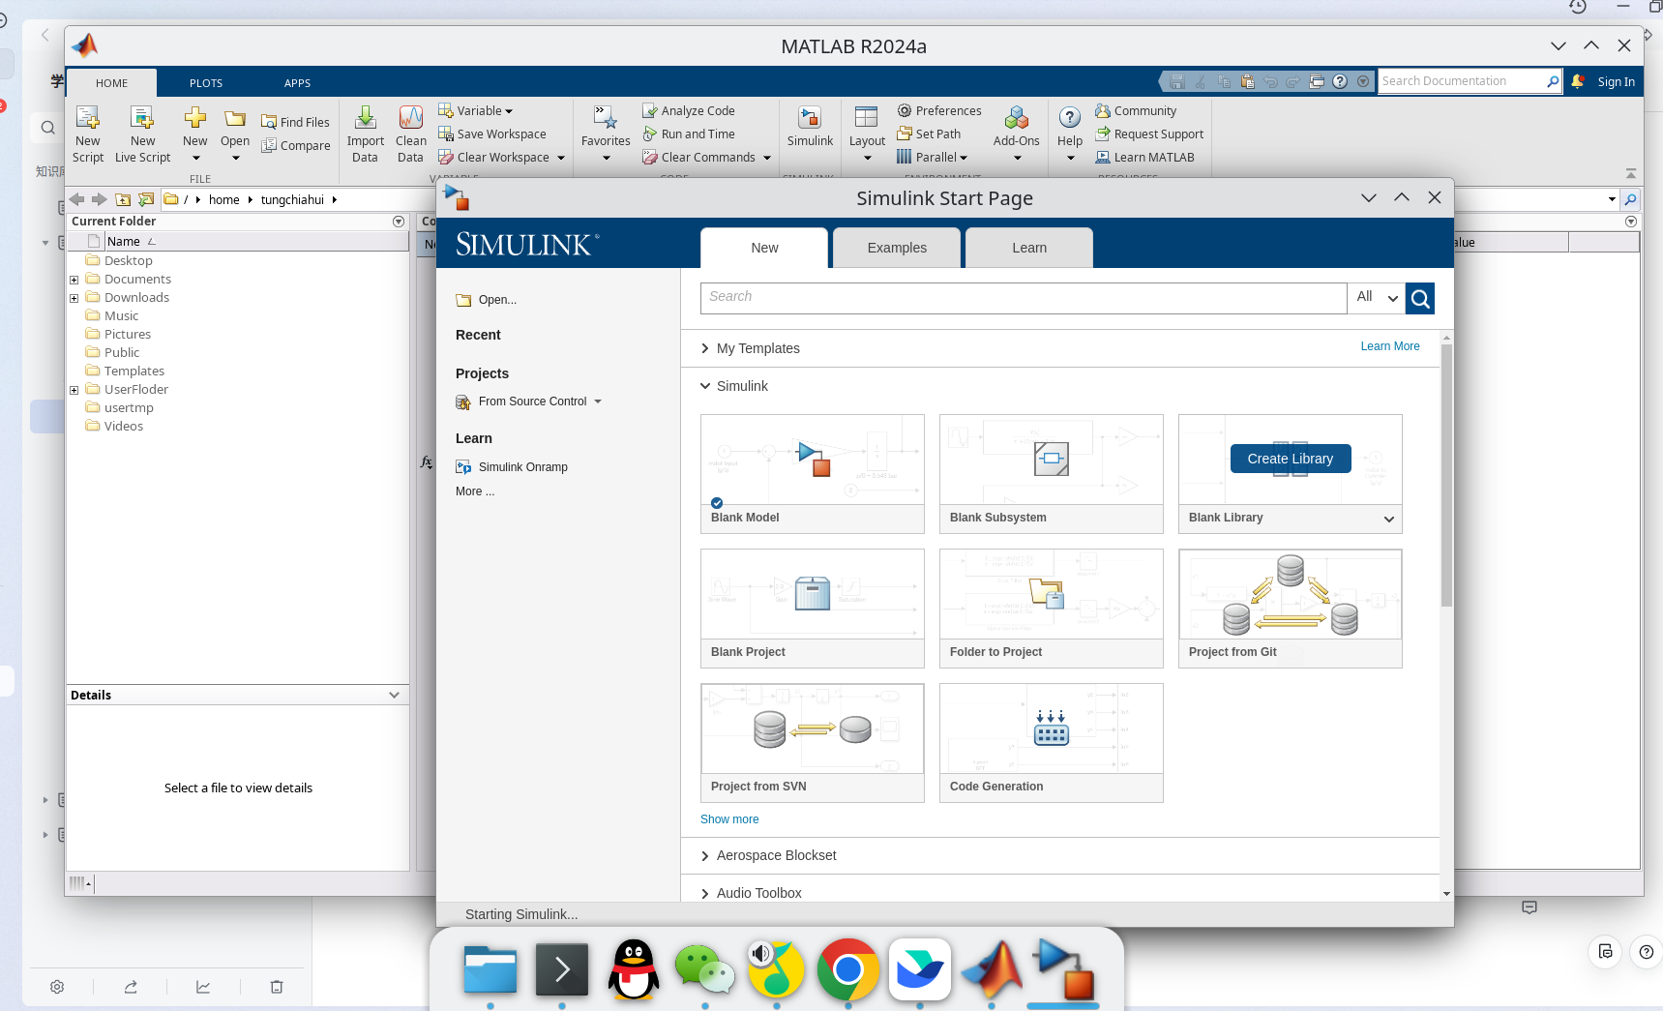Open the All filter dropdown
Screen dimensions: 1663x1011
pos(1376,298)
